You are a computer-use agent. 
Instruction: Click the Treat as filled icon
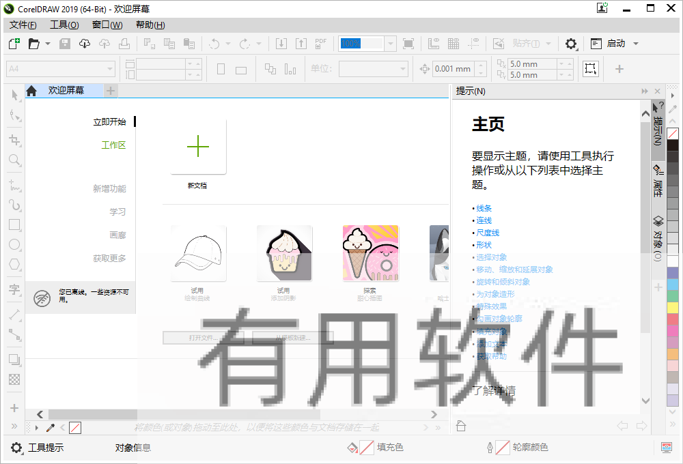[x=591, y=69]
